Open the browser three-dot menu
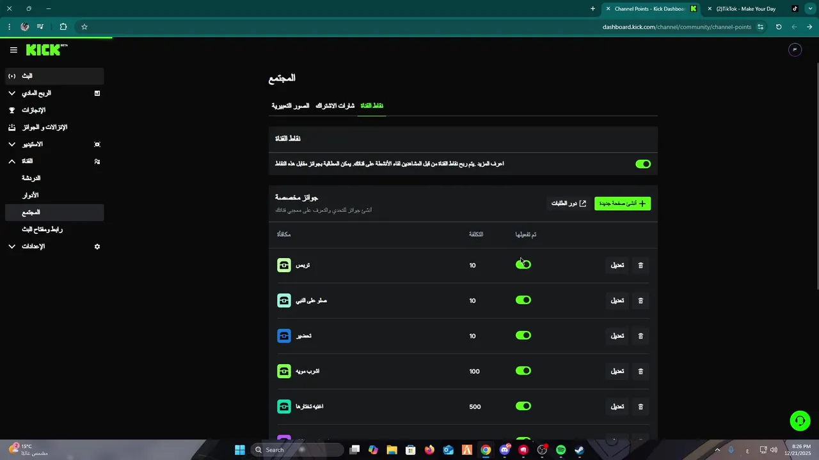The width and height of the screenshot is (819, 460). click(x=9, y=27)
